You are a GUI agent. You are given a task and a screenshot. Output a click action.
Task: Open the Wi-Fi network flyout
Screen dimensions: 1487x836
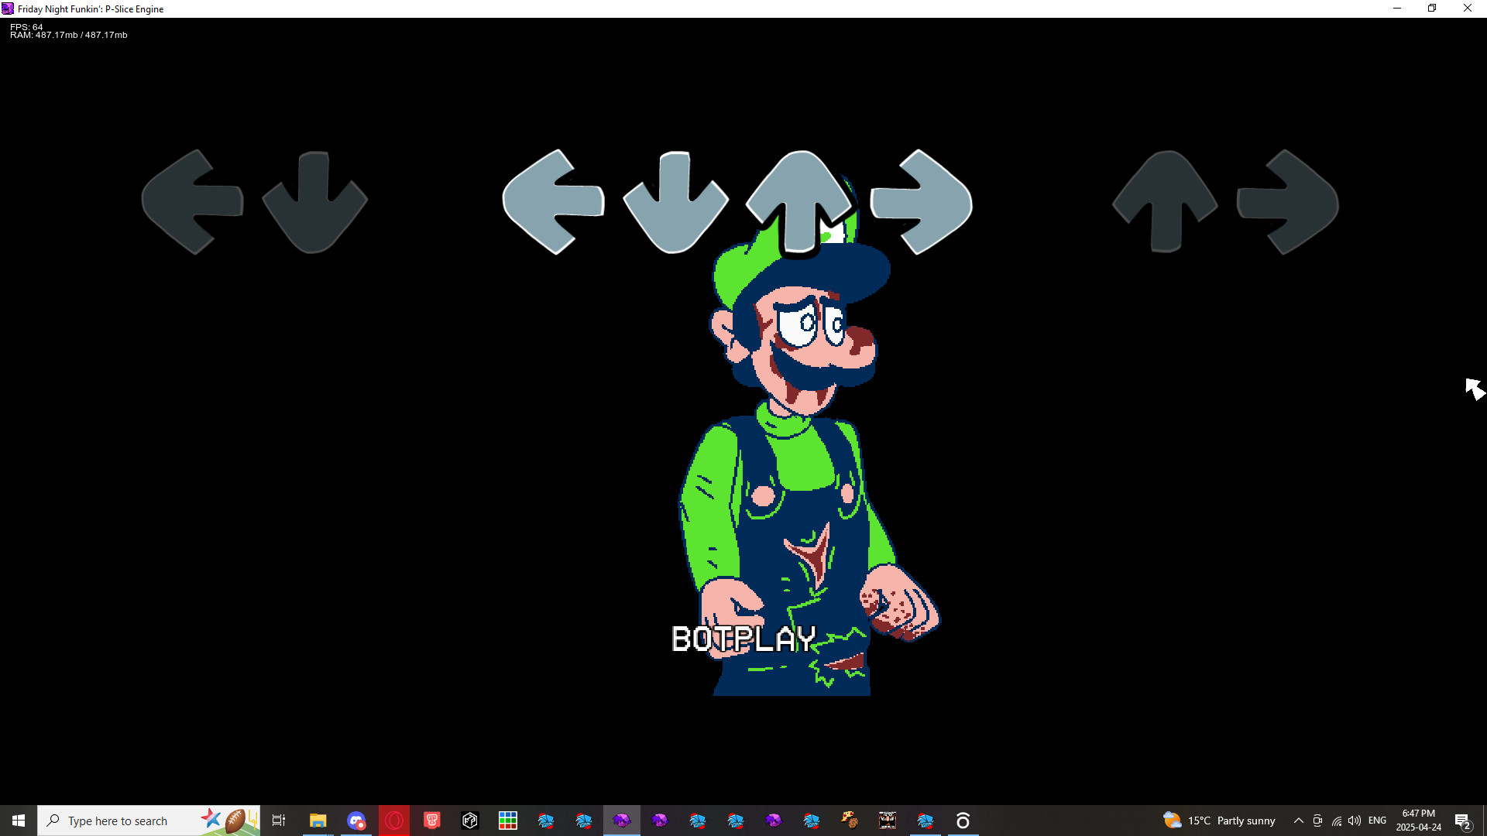(x=1337, y=821)
